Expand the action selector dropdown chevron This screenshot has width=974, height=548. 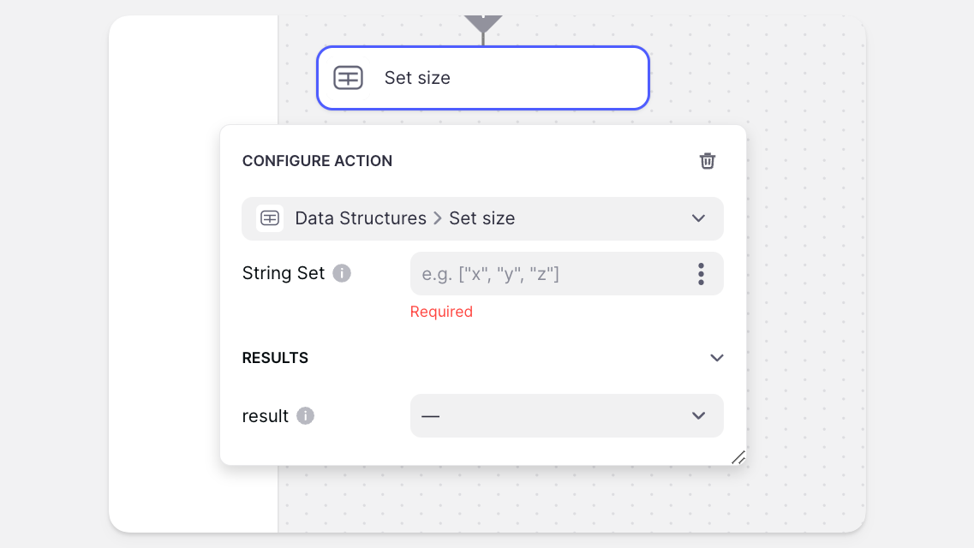pos(698,218)
